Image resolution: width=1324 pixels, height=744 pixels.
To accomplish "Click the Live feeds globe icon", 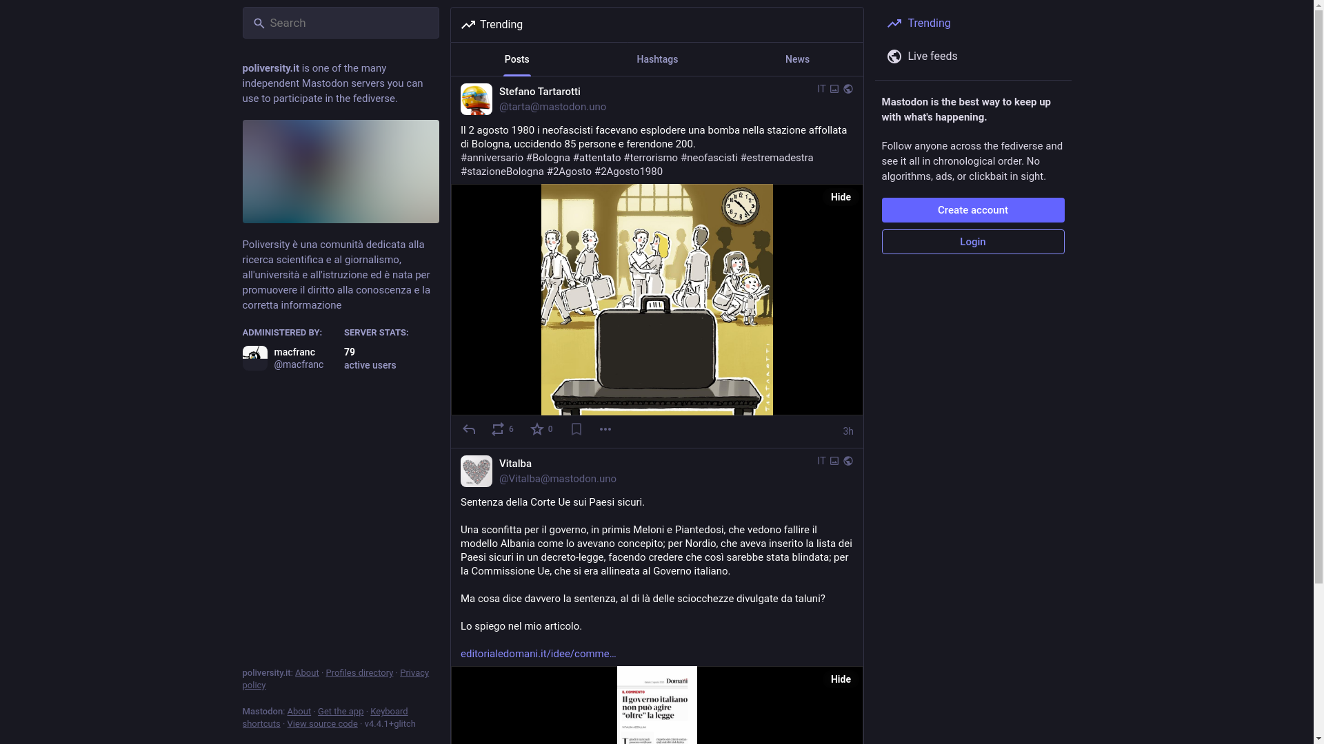I will 894,56.
